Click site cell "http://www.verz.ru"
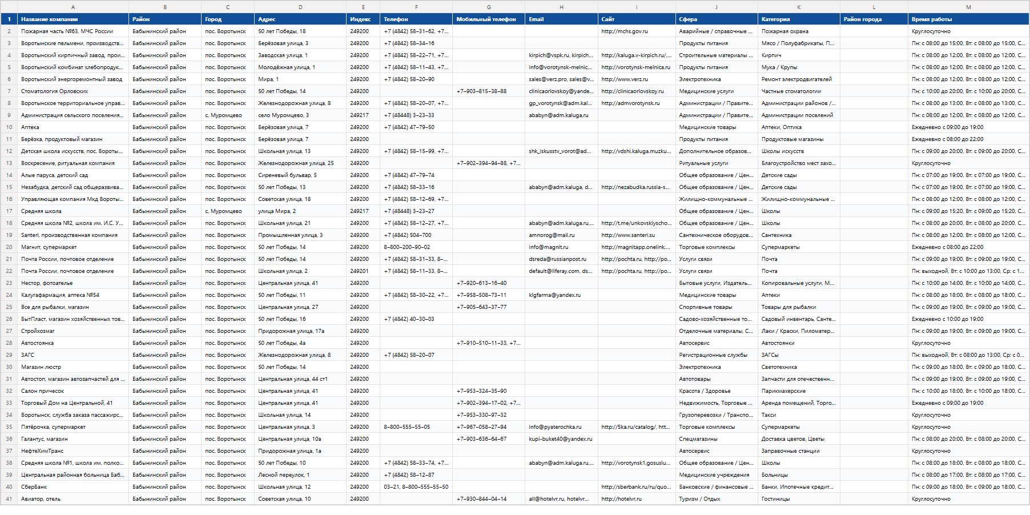1030x515 pixels. [637, 79]
